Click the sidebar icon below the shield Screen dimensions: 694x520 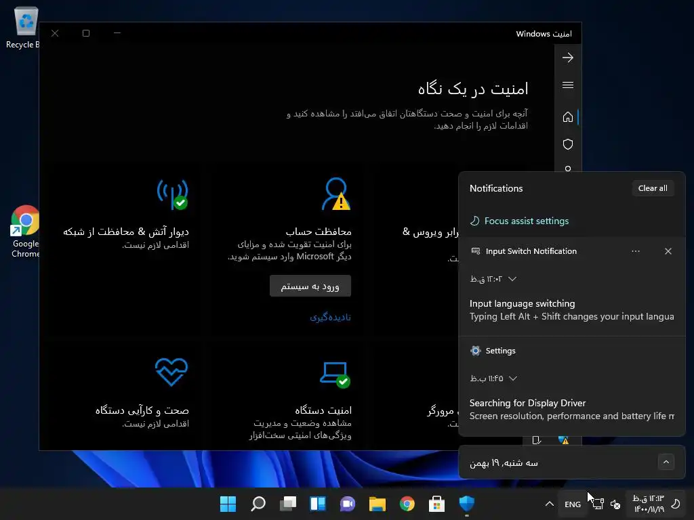tap(568, 169)
